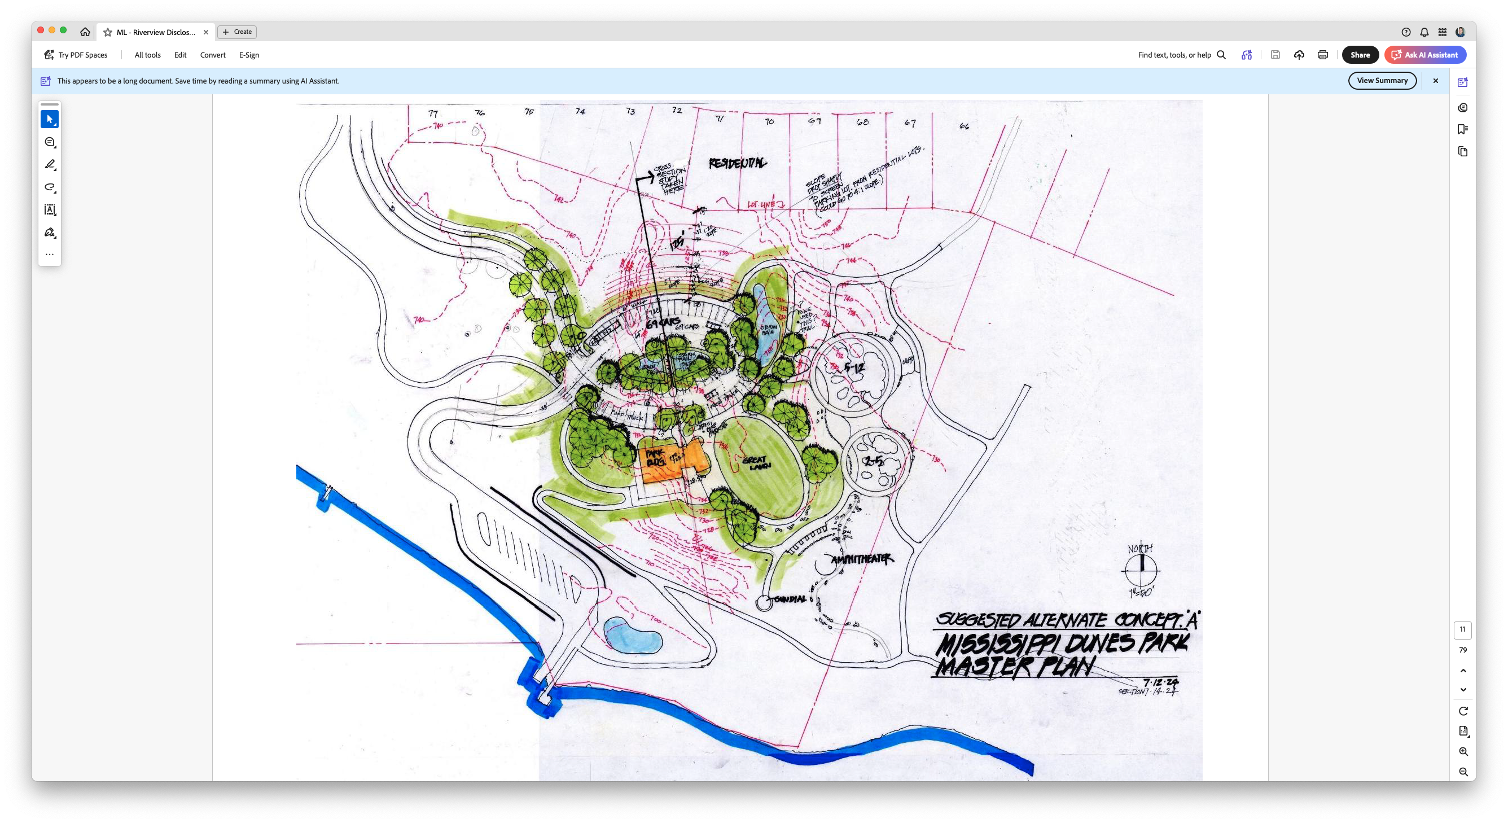The width and height of the screenshot is (1508, 823).
Task: Expand more tools via three dots
Action: (x=50, y=255)
